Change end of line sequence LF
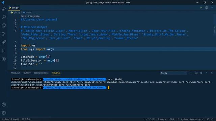Viewport: 216px width, 121px height. [x=178, y=119]
